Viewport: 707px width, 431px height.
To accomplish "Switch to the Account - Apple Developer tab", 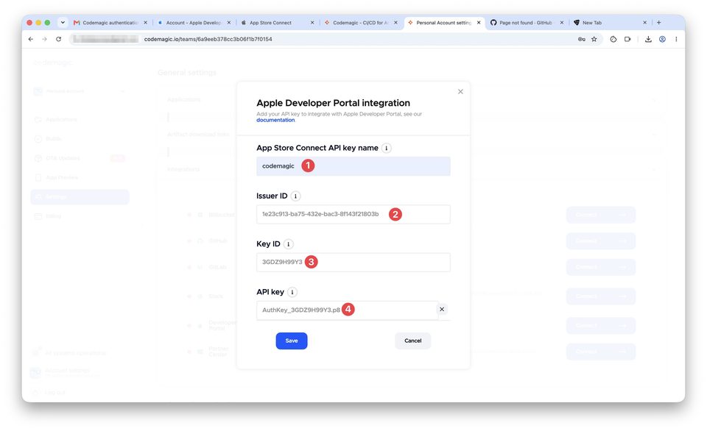I will [194, 23].
